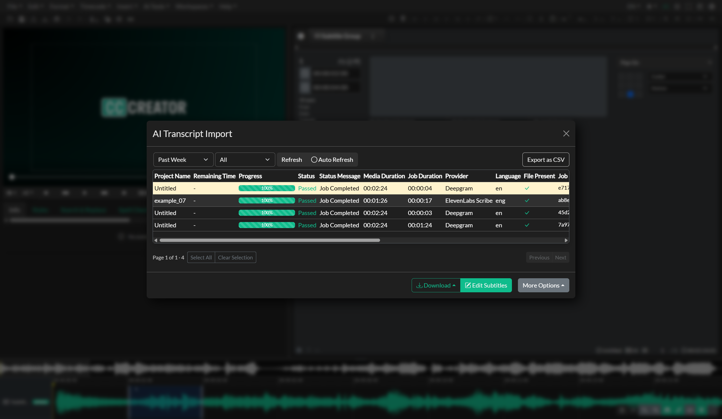Image resolution: width=722 pixels, height=419 pixels.
Task: Click the job ID ab8e cell
Action: [563, 200]
